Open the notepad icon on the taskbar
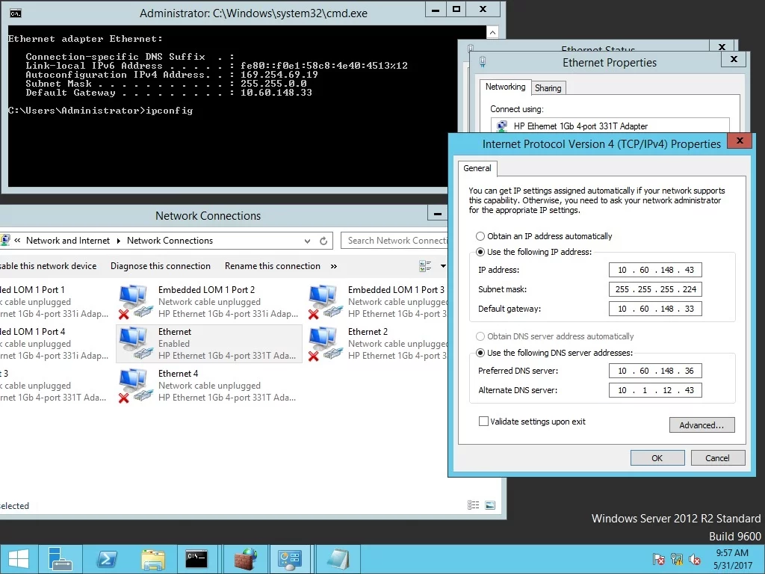This screenshot has width=765, height=574. point(338,559)
